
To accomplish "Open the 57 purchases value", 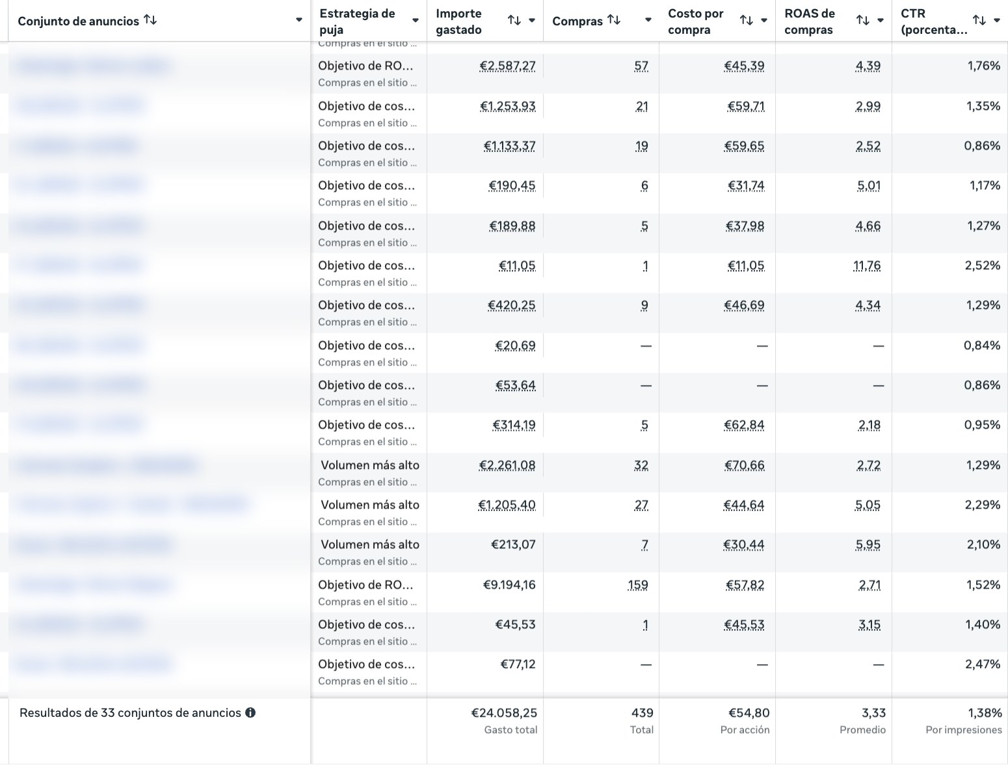I will 642,66.
